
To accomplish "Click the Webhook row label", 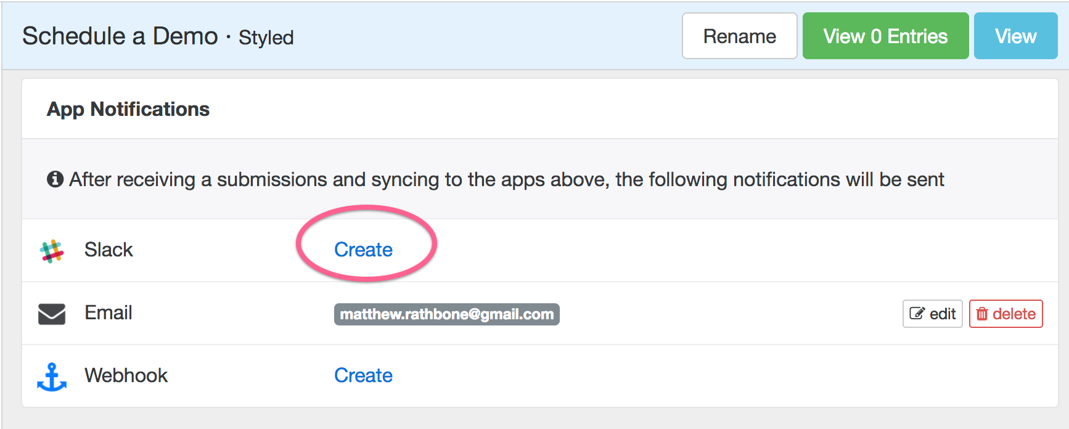I will point(126,375).
